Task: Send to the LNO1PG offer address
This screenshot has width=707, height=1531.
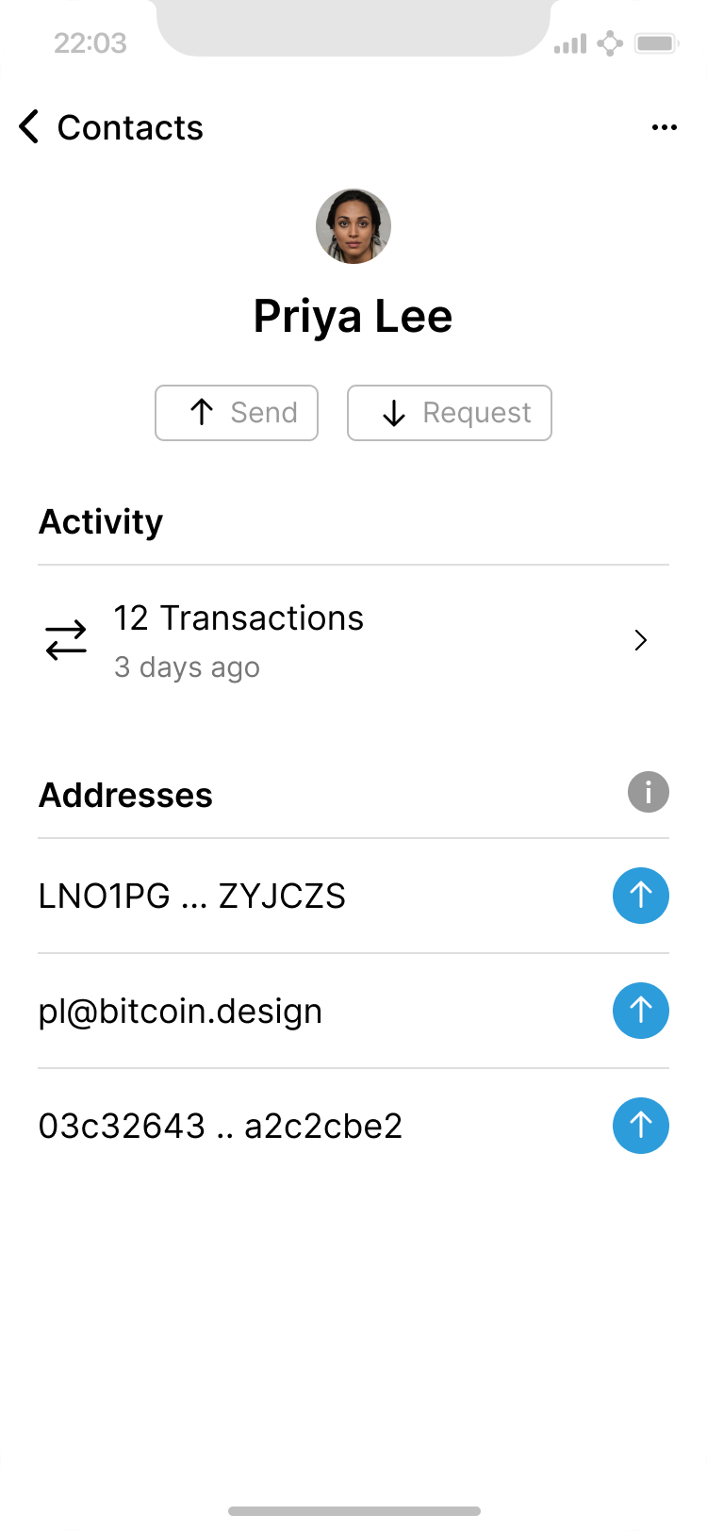Action: click(641, 896)
